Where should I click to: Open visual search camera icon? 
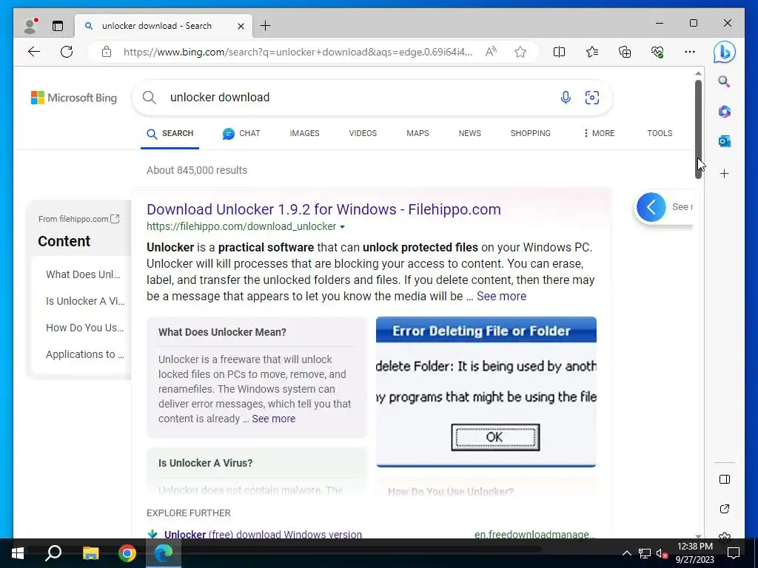[591, 98]
